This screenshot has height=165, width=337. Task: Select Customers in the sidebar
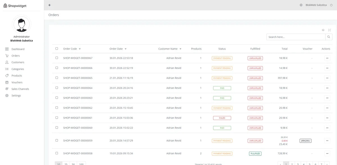(18, 62)
